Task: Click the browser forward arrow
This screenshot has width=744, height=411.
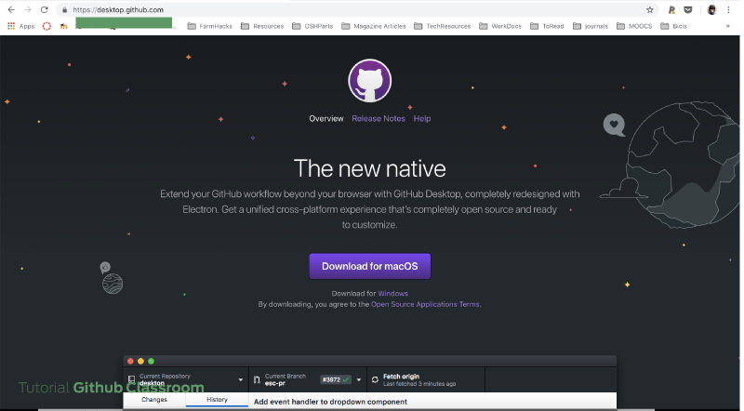Action: [28, 9]
